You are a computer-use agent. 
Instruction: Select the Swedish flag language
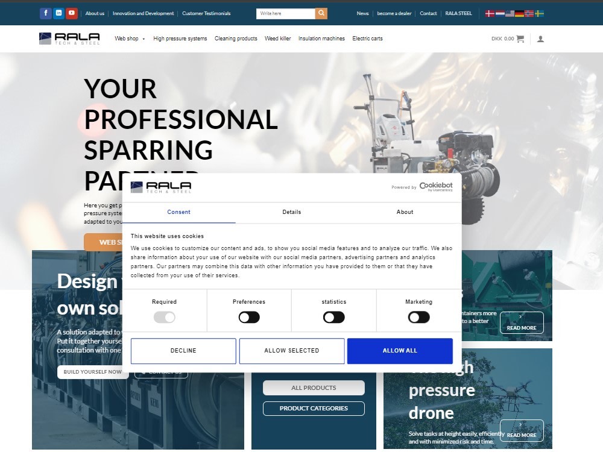(x=539, y=13)
